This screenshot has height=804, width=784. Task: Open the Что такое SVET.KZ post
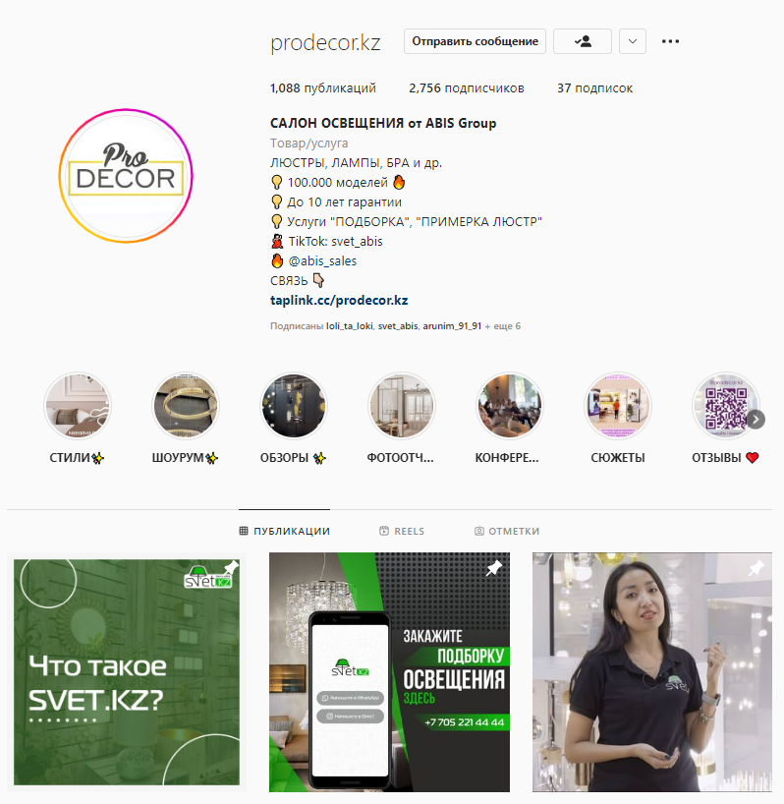127,672
